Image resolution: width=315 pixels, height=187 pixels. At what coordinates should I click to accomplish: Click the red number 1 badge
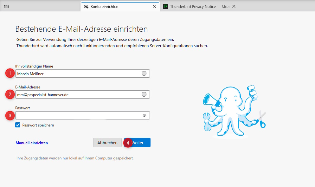[10, 74]
